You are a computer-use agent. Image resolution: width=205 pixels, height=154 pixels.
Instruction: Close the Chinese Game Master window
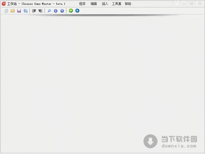[x=200, y=3]
